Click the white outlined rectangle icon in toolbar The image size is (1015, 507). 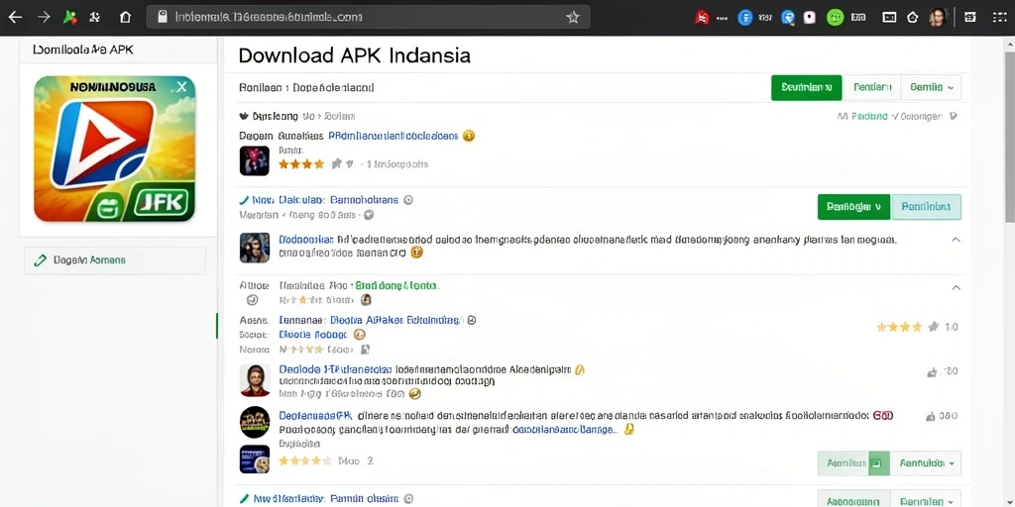[889, 18]
